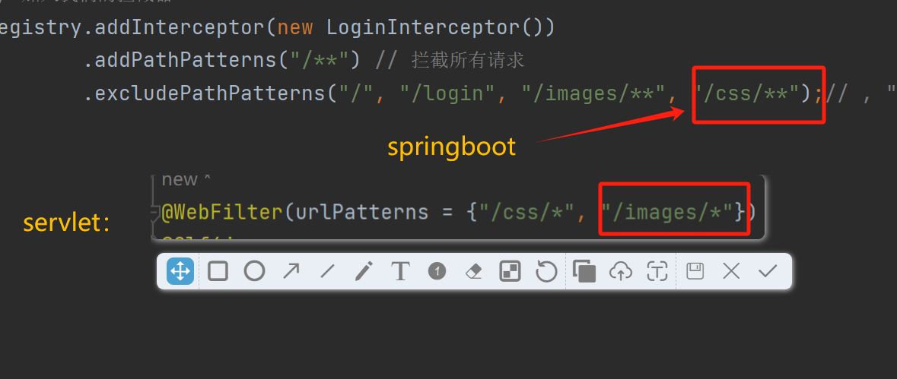Cancel the screenshot with the X icon
Viewport: 897px width, 379px height.
(x=731, y=271)
